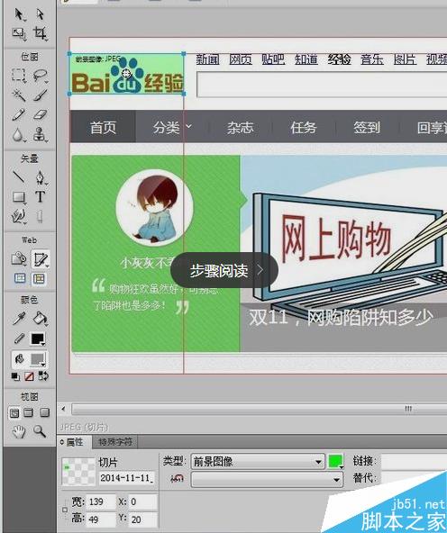This screenshot has height=533, width=447.
Task: Open the export settings dropdown below type
Action: point(267,479)
